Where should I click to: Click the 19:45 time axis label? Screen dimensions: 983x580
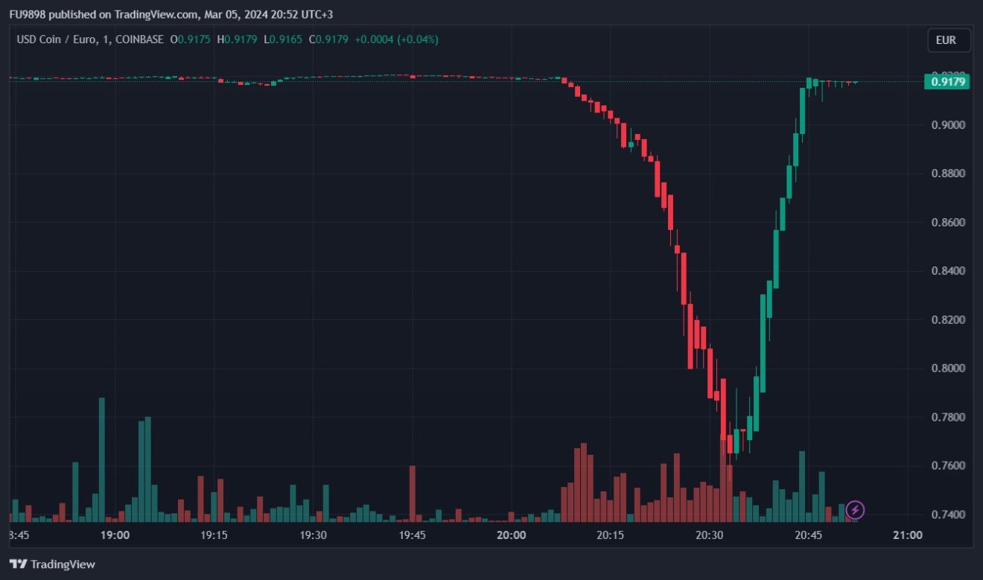tap(412, 535)
